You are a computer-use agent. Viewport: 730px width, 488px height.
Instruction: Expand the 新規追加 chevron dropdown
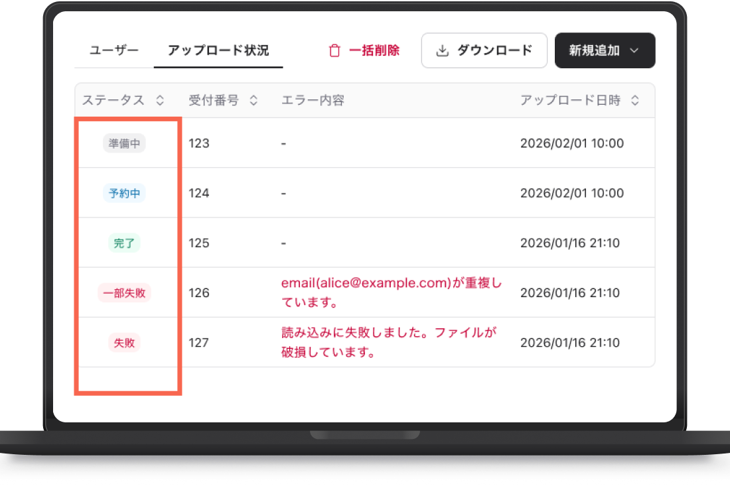click(x=634, y=50)
